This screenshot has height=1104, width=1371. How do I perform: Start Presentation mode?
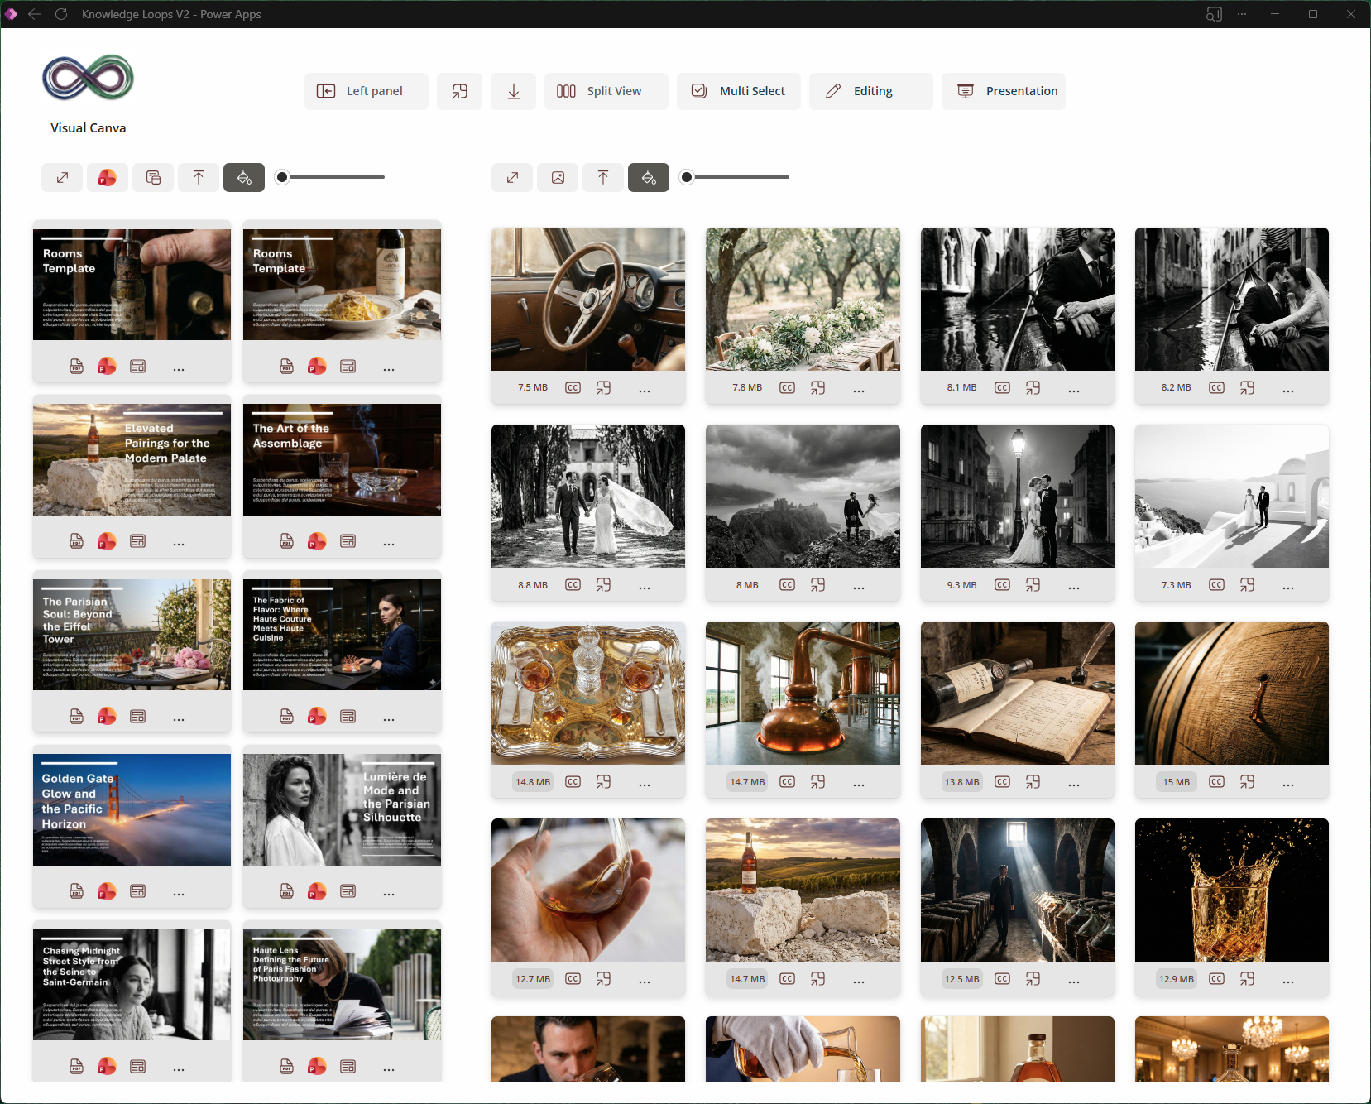1004,91
